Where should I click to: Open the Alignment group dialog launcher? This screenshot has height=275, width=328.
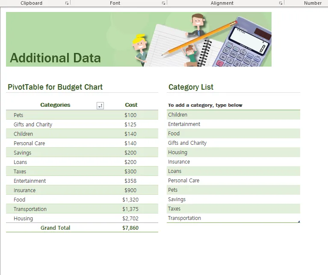[281, 3]
